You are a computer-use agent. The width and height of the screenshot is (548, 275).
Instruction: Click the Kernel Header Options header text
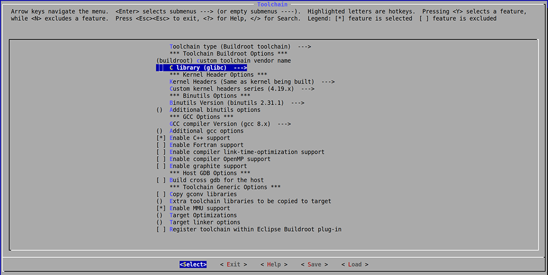pyautogui.click(x=218, y=75)
